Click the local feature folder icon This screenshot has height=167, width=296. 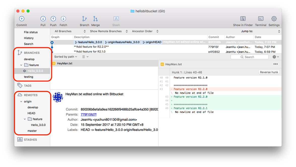(26, 65)
